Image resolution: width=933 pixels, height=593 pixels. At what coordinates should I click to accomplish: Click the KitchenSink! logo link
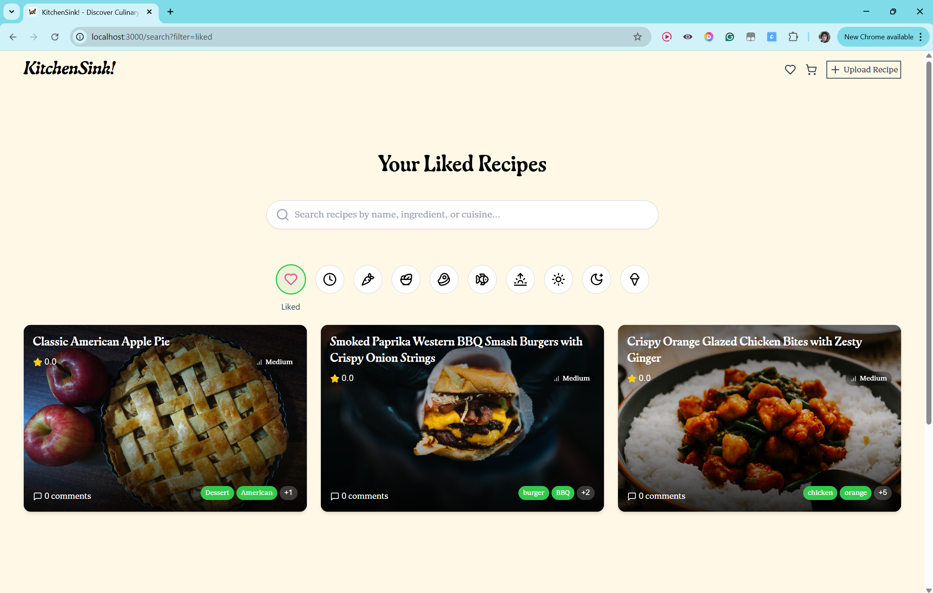[x=69, y=68]
